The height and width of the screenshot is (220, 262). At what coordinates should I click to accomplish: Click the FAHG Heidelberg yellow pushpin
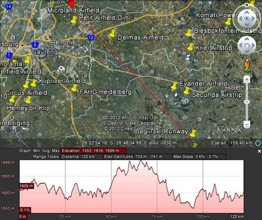(74, 87)
